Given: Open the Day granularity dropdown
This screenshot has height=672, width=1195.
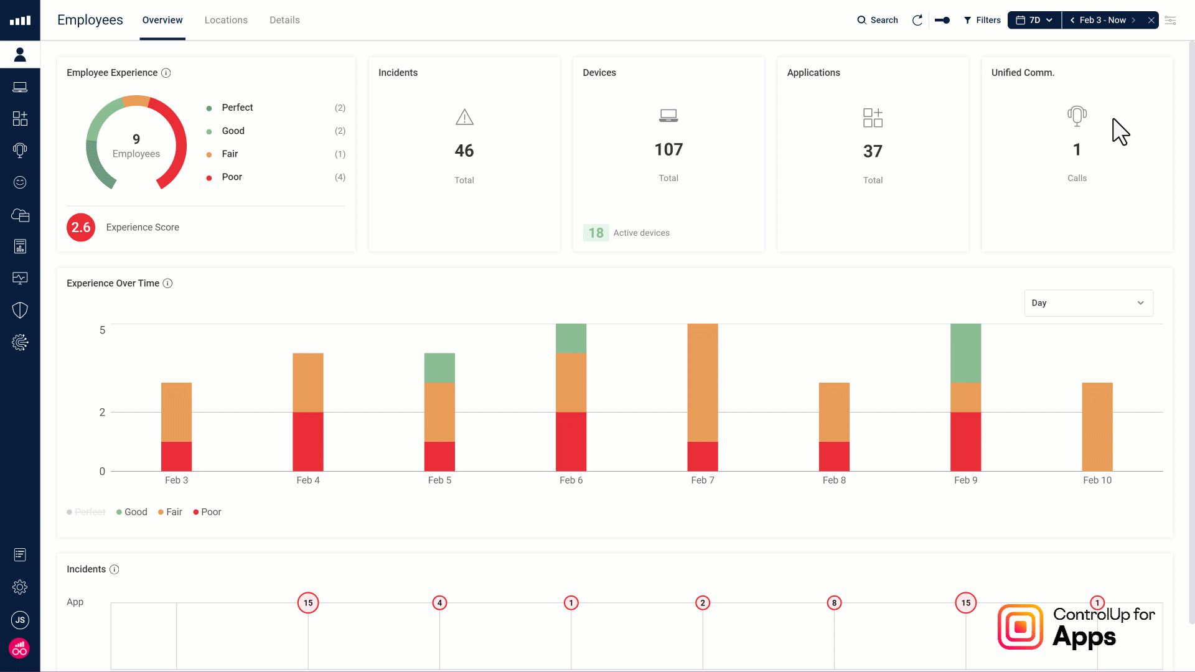Looking at the screenshot, I should pyautogui.click(x=1089, y=303).
